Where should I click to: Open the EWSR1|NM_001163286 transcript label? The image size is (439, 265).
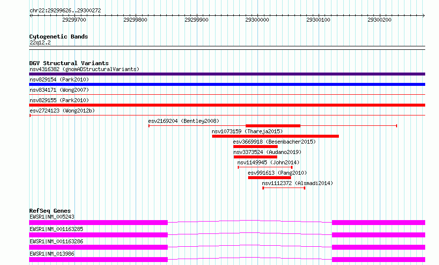pos(56,241)
